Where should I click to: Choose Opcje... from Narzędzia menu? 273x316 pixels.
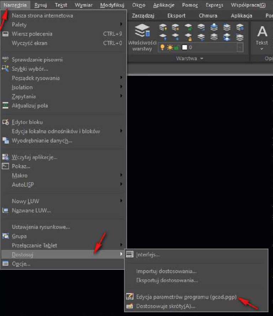click(21, 264)
